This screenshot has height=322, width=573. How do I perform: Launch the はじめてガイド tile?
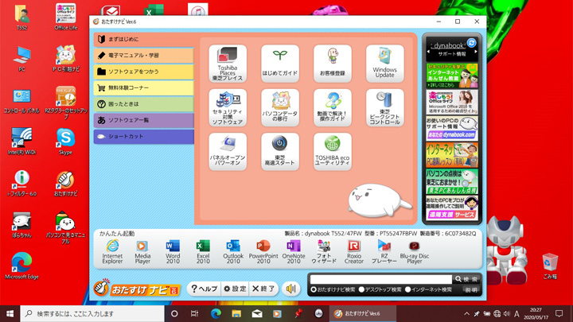click(280, 64)
